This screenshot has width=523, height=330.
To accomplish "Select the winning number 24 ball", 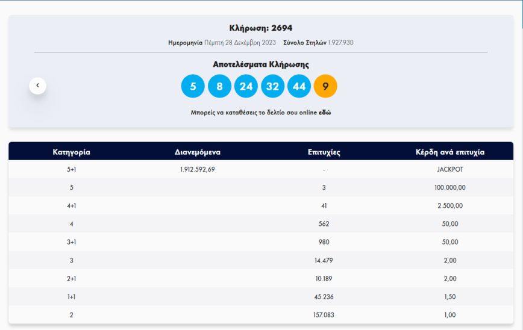I will tap(246, 86).
